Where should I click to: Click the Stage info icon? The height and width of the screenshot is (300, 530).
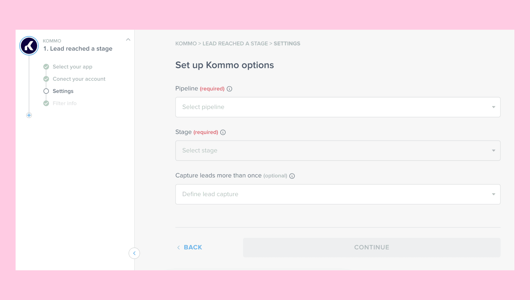223,132
